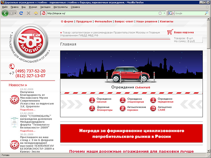
Task: Click the Firefox Back navigation button
Action: click(5, 13)
